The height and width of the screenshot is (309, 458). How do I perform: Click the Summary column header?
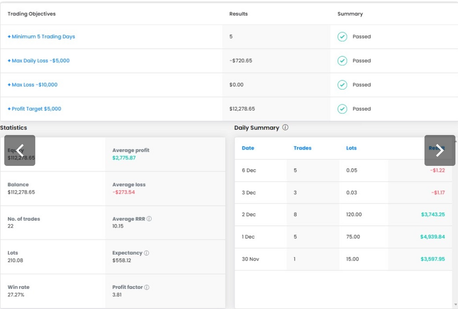pyautogui.click(x=350, y=14)
